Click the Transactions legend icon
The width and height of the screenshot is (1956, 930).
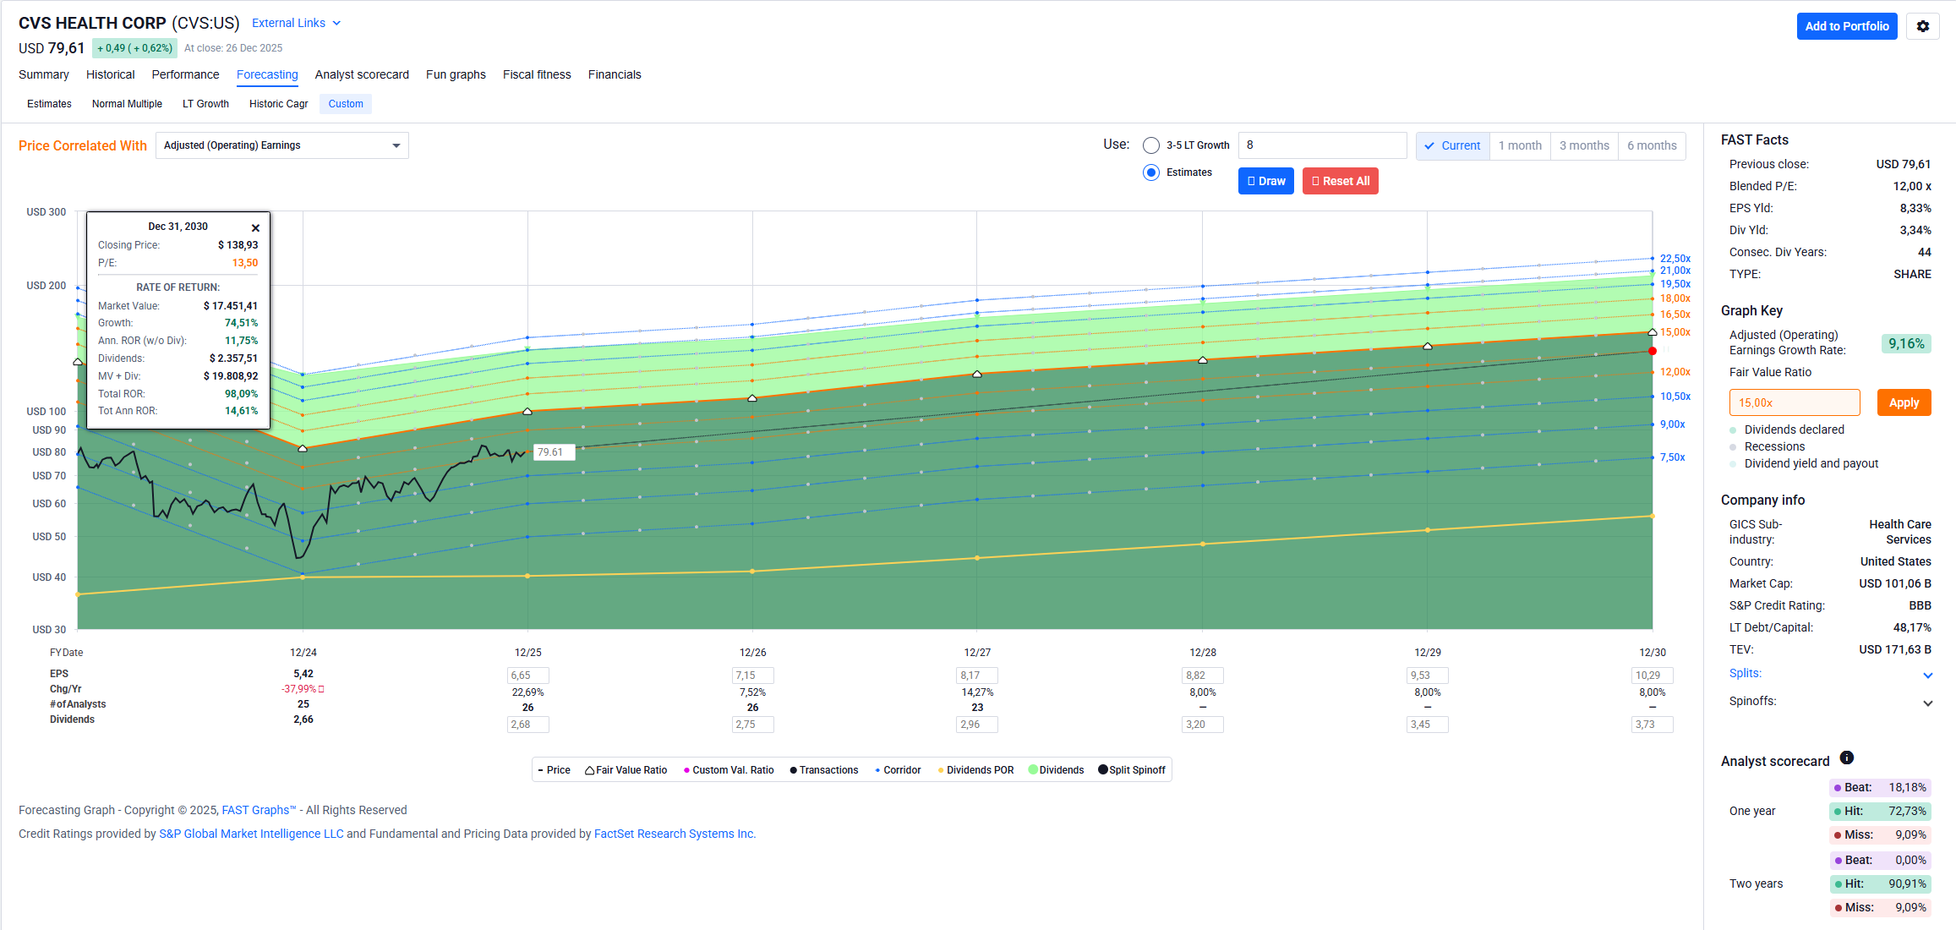pyautogui.click(x=793, y=770)
